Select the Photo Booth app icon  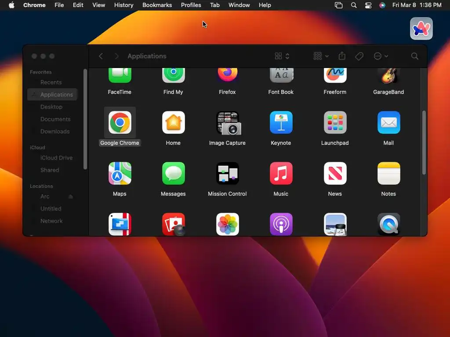pos(173,224)
